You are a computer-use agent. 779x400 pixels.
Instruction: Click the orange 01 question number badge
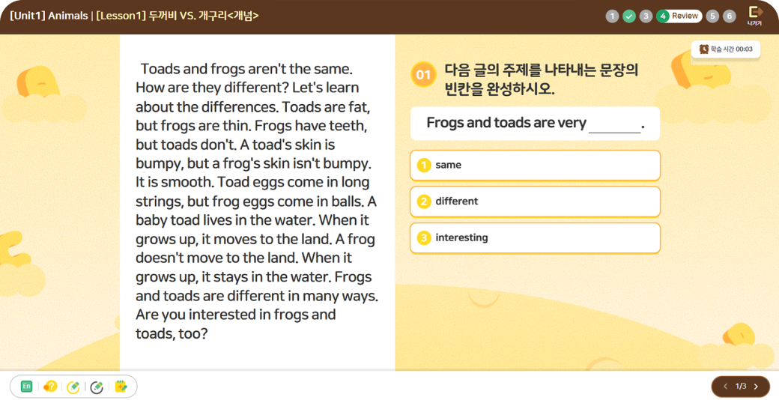423,74
